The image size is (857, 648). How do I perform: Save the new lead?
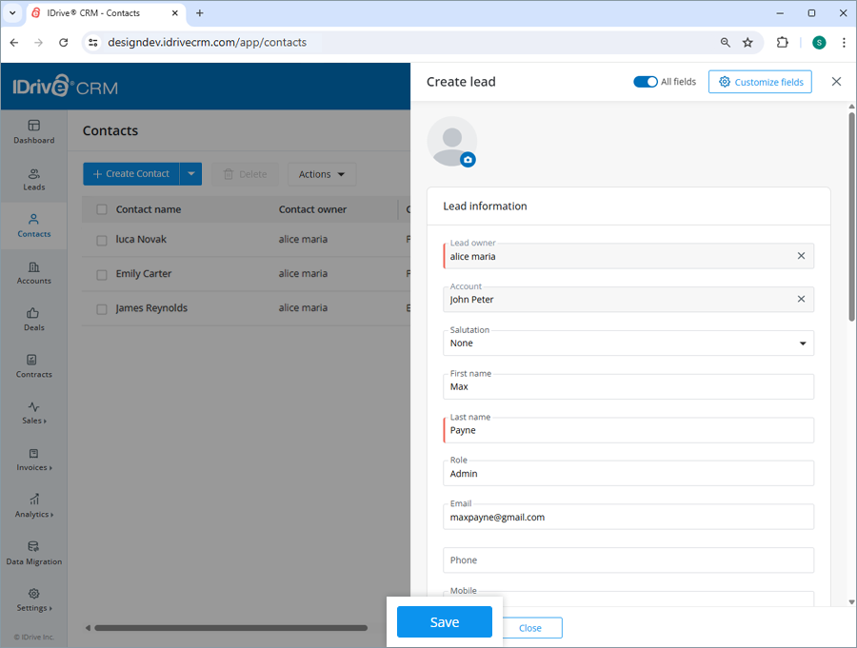(444, 621)
